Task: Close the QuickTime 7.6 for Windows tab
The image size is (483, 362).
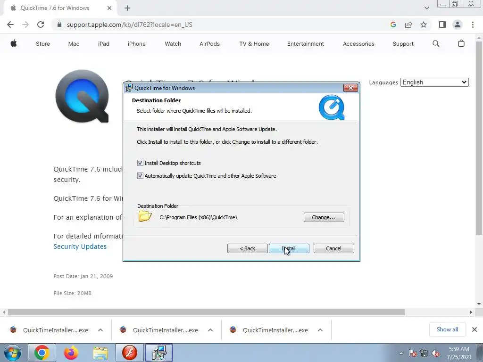Action: coord(109,8)
